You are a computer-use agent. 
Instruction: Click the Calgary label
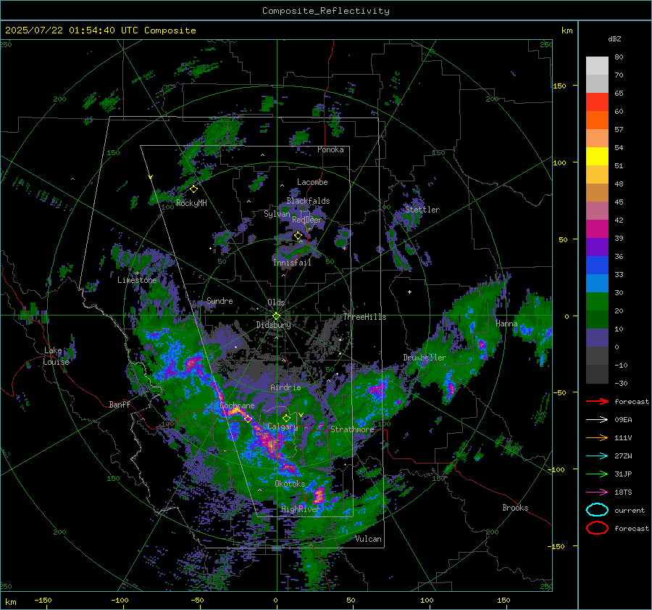tap(283, 426)
